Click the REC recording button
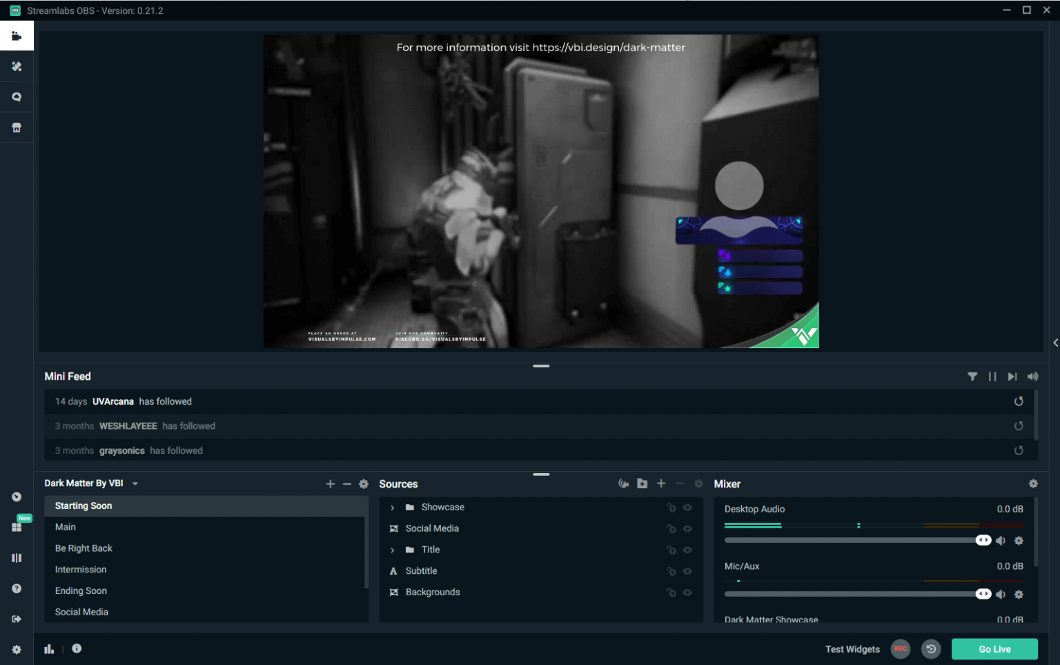 (x=901, y=649)
